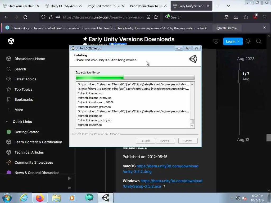Click the muted volume tray icon
Image resolution: width=271 pixels, height=203 pixels.
pyautogui.click(x=244, y=198)
